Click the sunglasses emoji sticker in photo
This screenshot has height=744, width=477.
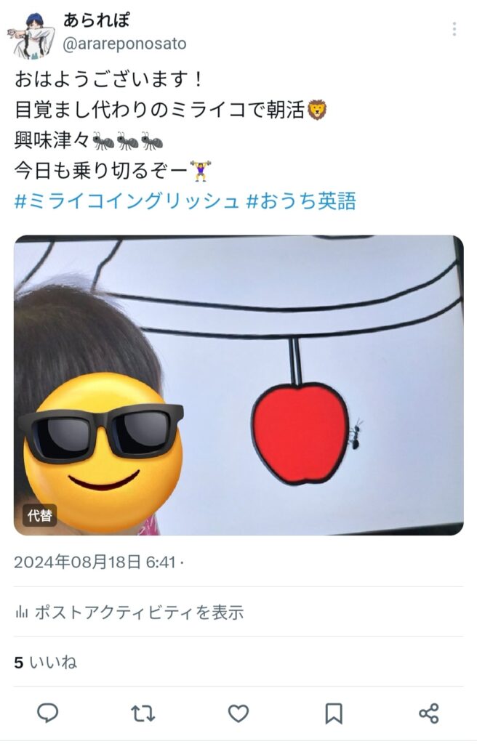[102, 451]
